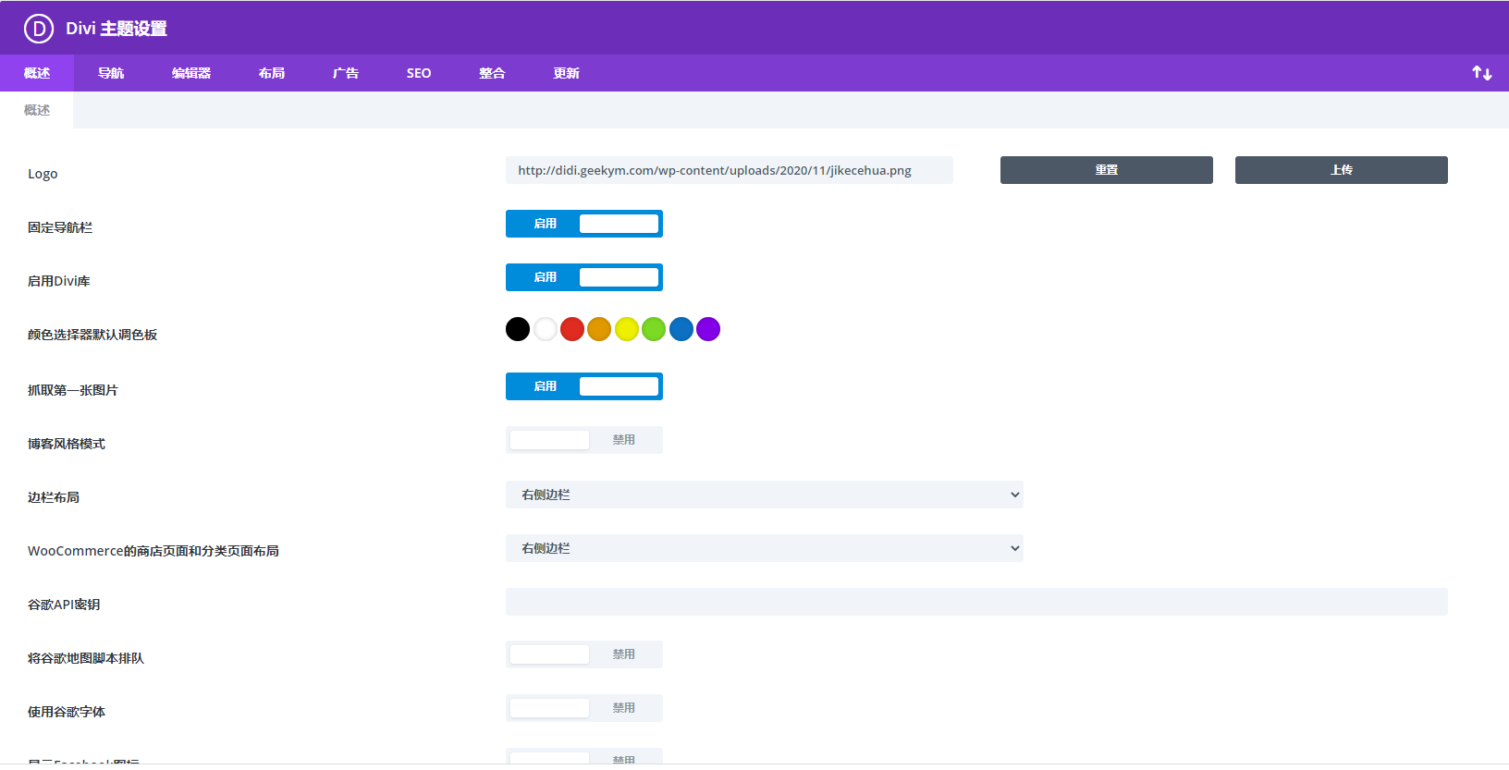The height and width of the screenshot is (770, 1509).
Task: Click the "使用谷歌字体" label text
Action: click(67, 712)
